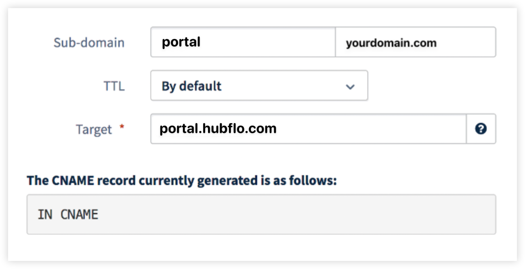525x269 pixels.
Task: Click the "By default" text in TTL
Action: (x=191, y=86)
